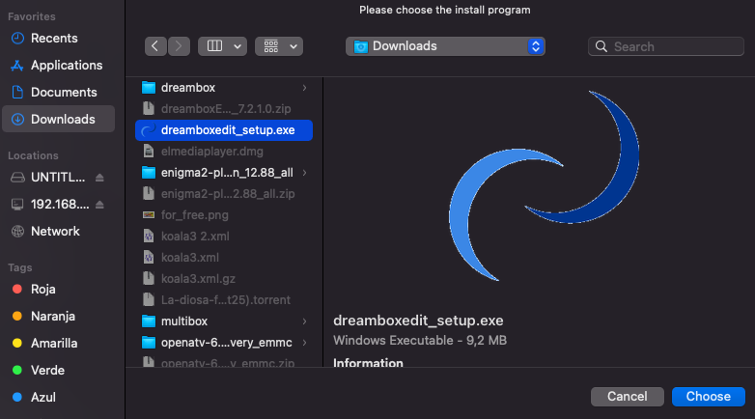Open Network in the sidebar
The height and width of the screenshot is (419, 755).
[55, 232]
